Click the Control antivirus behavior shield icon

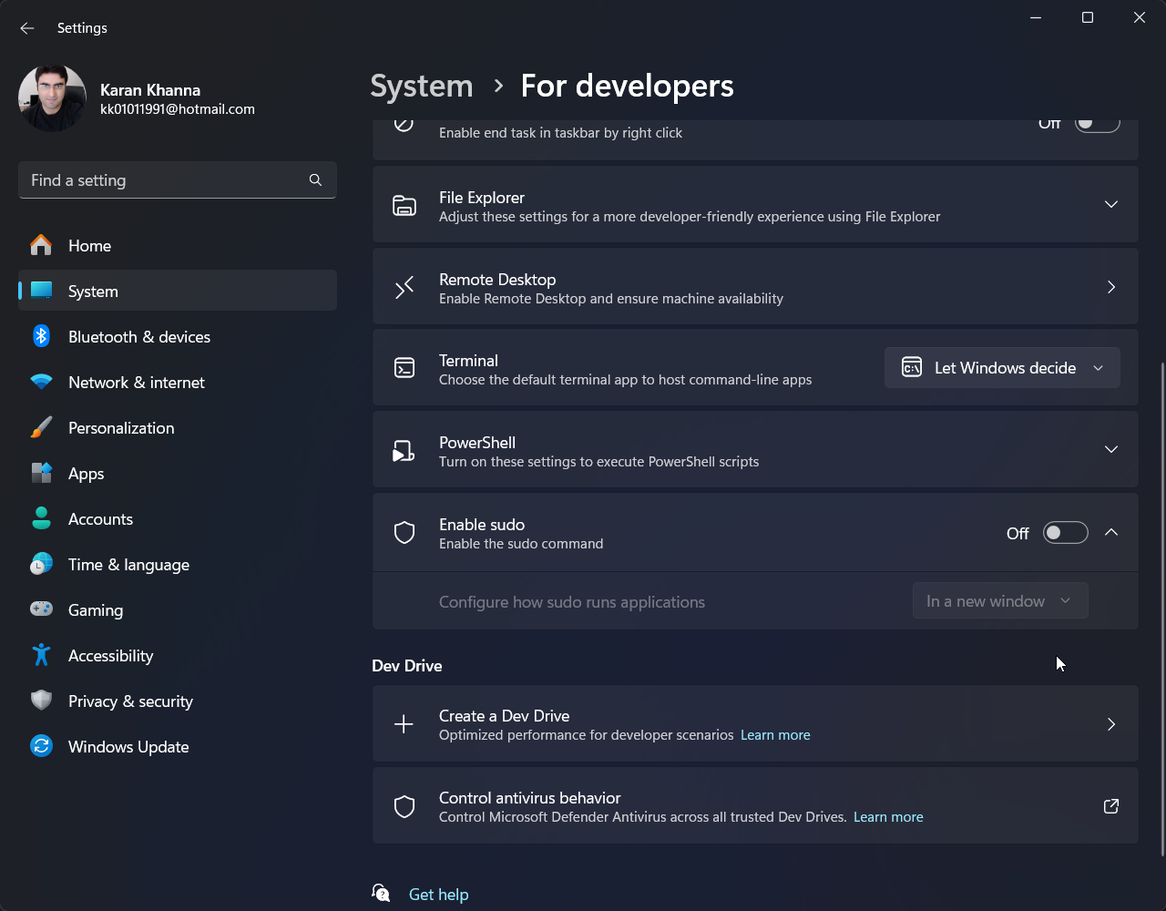tap(404, 806)
